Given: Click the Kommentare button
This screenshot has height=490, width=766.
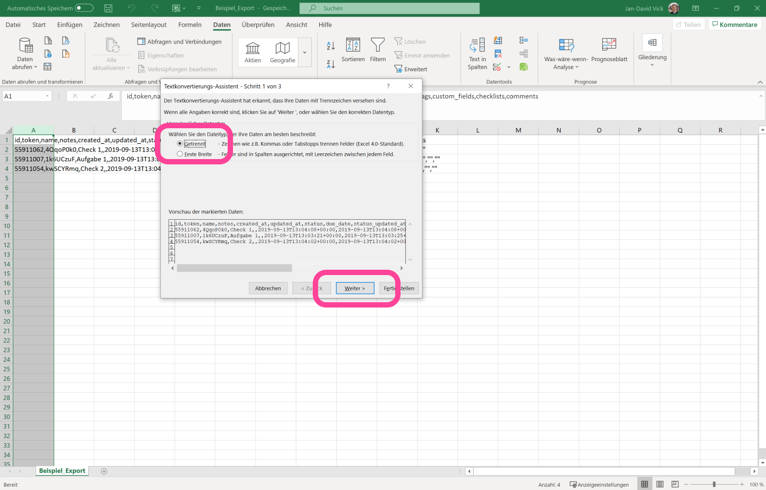Looking at the screenshot, I should 735,24.
